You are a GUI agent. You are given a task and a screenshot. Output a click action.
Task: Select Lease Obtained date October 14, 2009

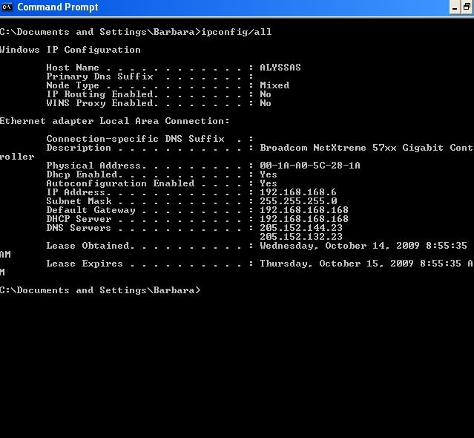372,246
